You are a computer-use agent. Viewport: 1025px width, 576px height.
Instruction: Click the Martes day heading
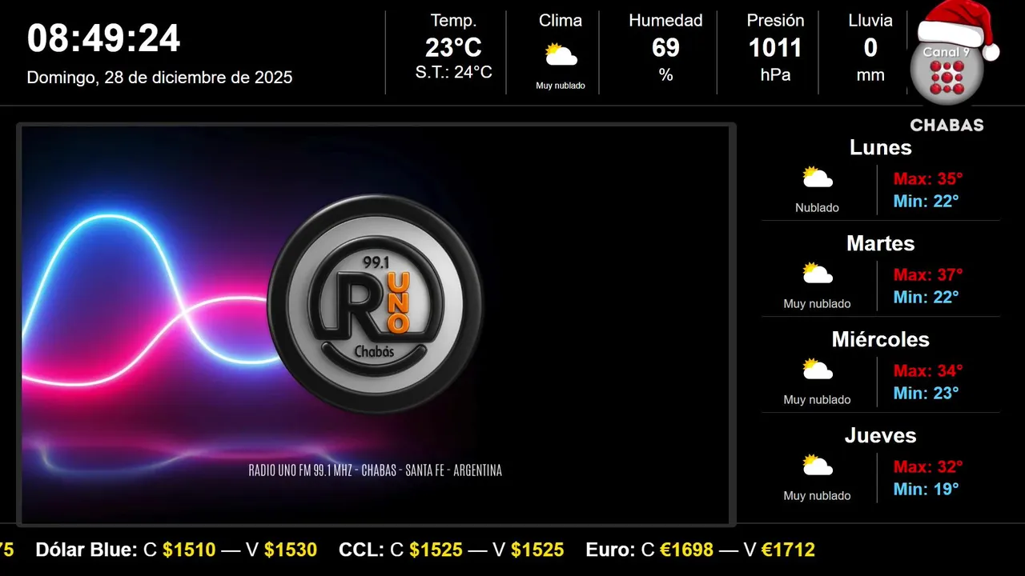pos(880,243)
